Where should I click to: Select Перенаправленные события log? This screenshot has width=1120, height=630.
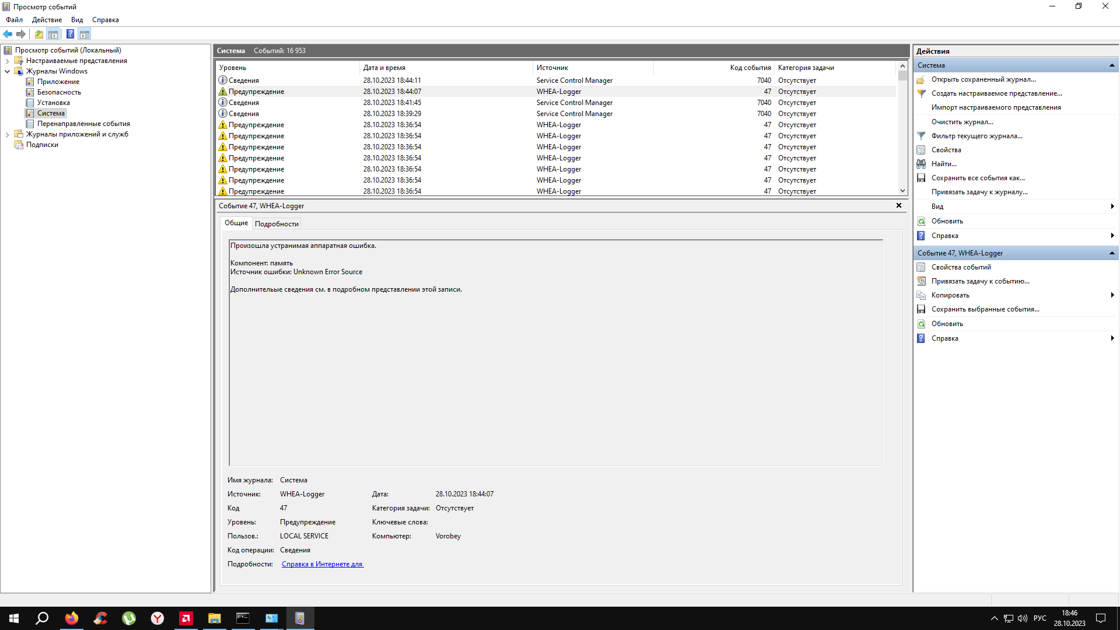[x=83, y=124]
